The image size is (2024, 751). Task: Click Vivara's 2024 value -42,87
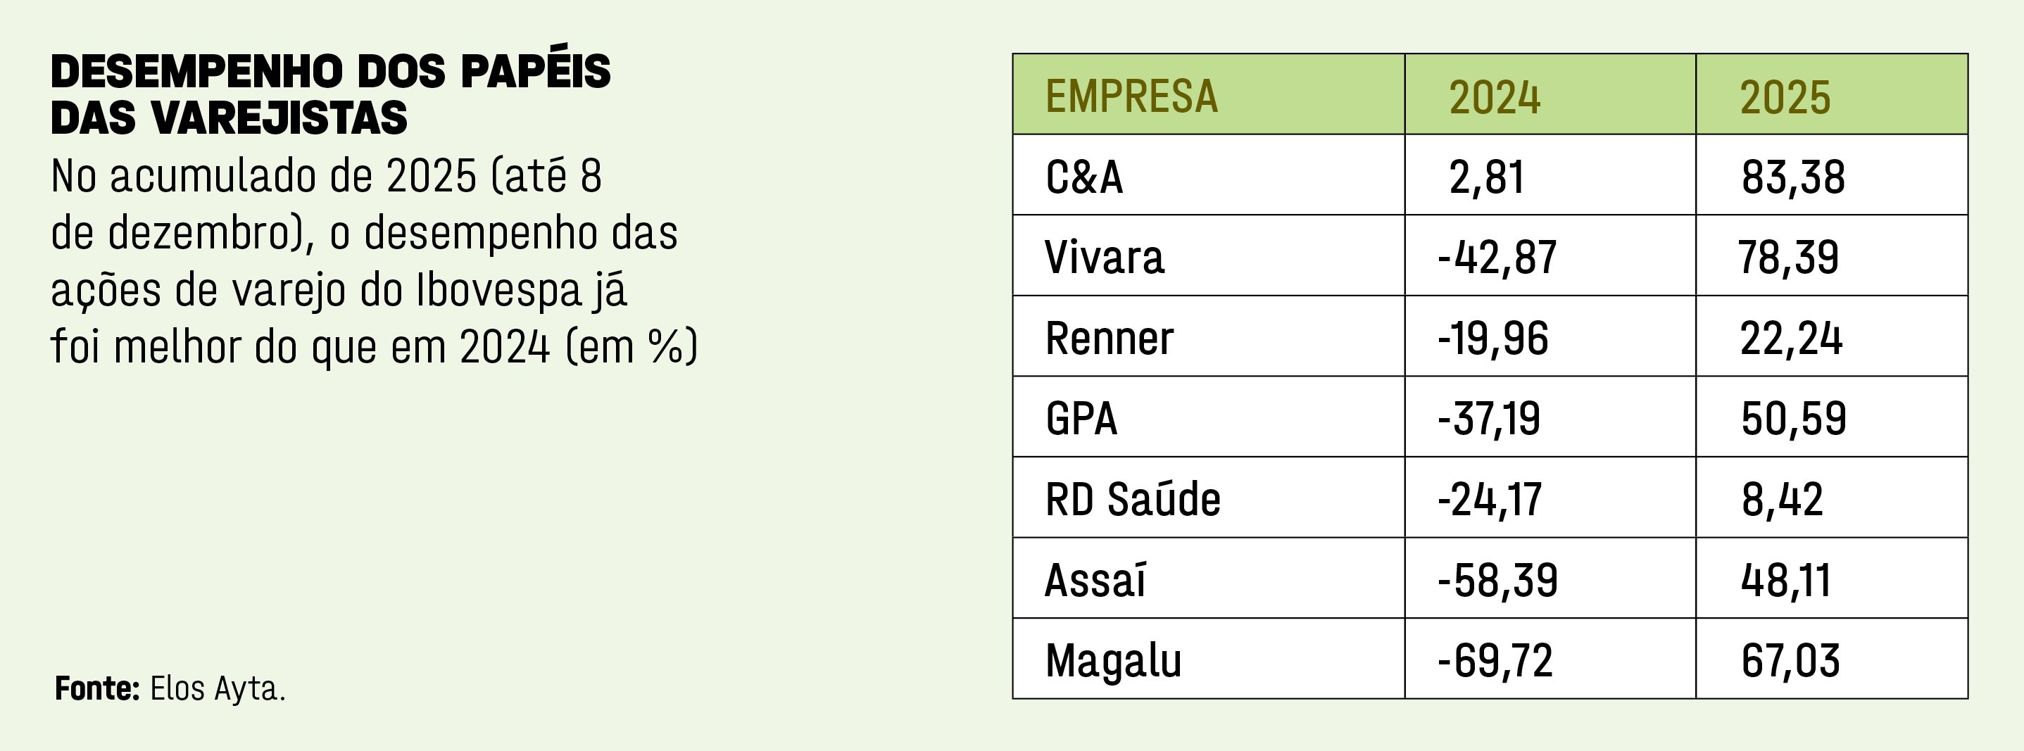(1496, 258)
